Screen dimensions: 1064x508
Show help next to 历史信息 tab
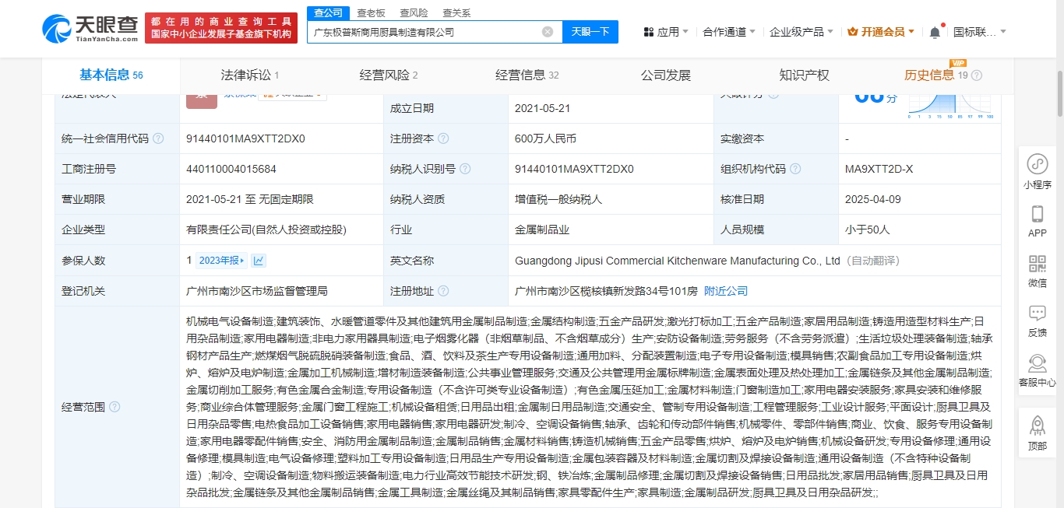point(977,75)
